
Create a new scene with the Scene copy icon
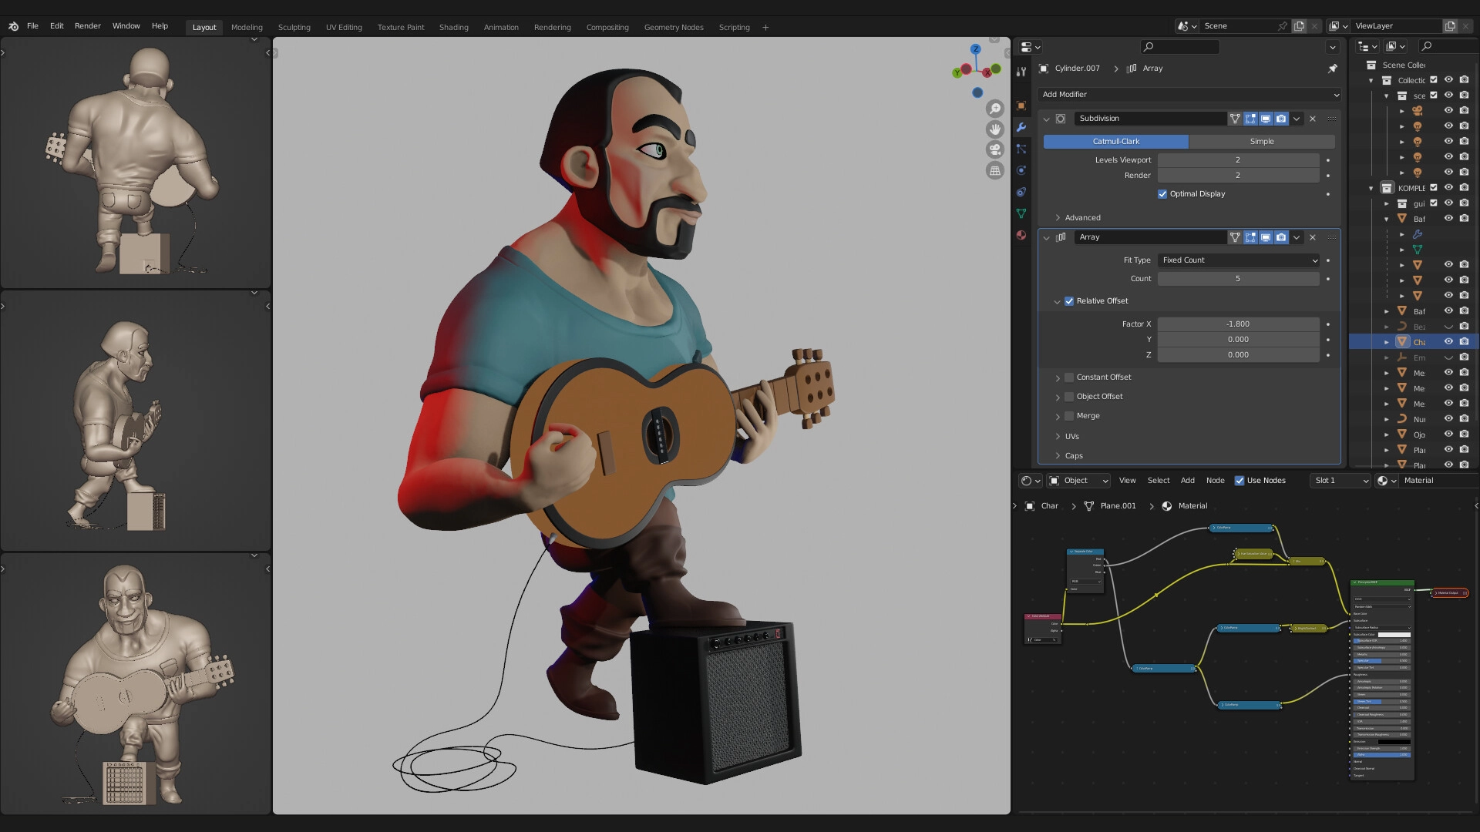[x=1300, y=26]
